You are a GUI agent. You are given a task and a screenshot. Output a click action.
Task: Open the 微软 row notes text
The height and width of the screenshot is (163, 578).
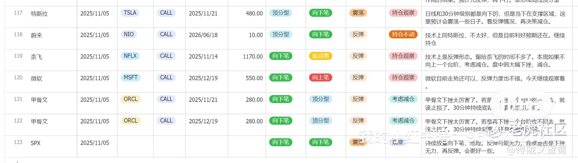[x=495, y=79]
